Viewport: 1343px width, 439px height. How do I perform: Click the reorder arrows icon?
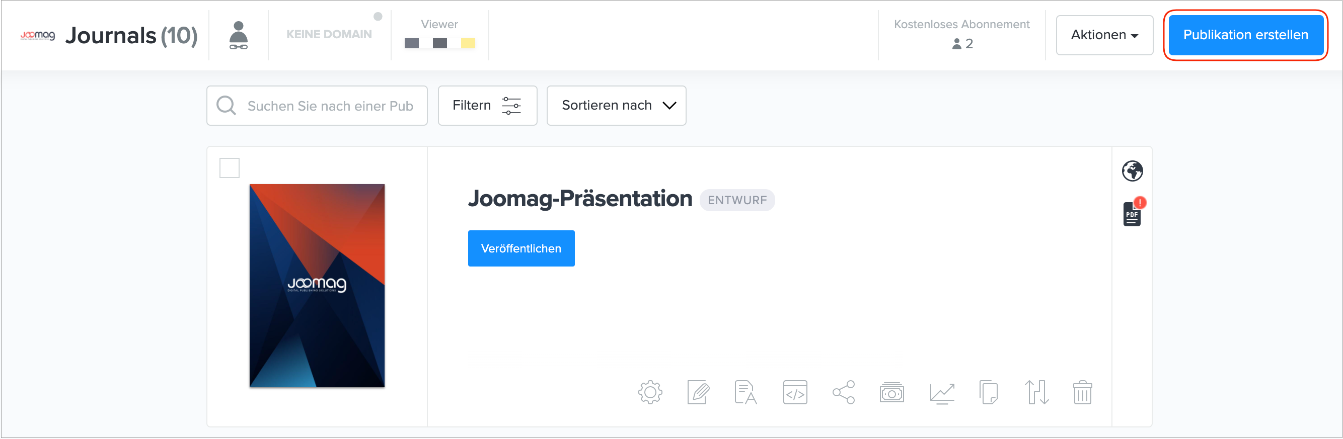[x=1036, y=393]
